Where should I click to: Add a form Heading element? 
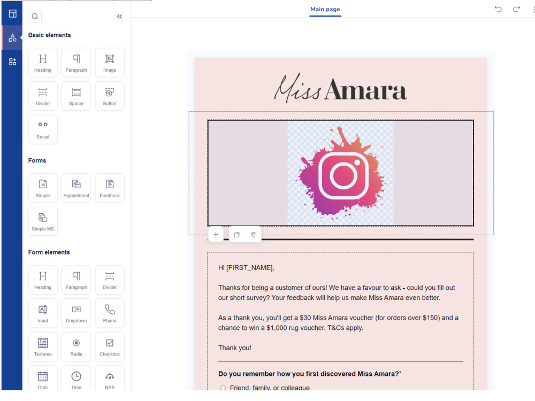[x=43, y=280]
